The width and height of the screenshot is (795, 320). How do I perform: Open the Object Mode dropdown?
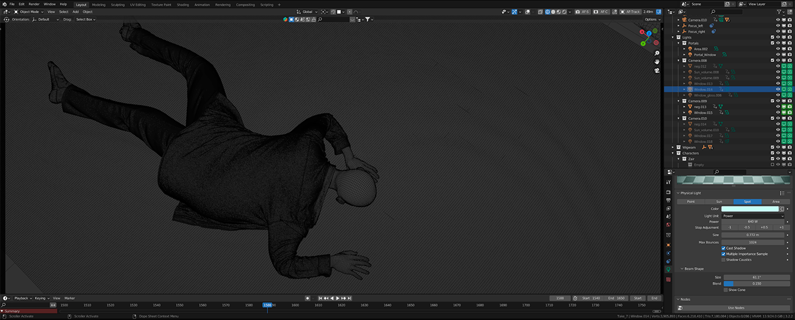point(29,12)
